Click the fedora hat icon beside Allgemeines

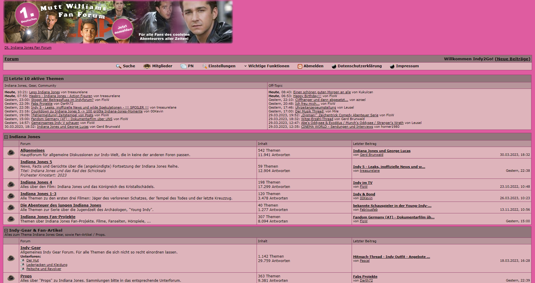[x=11, y=153]
